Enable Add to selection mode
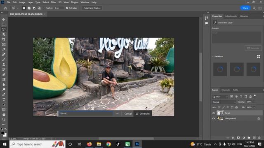Screen dimensions: 264x148 29,8
